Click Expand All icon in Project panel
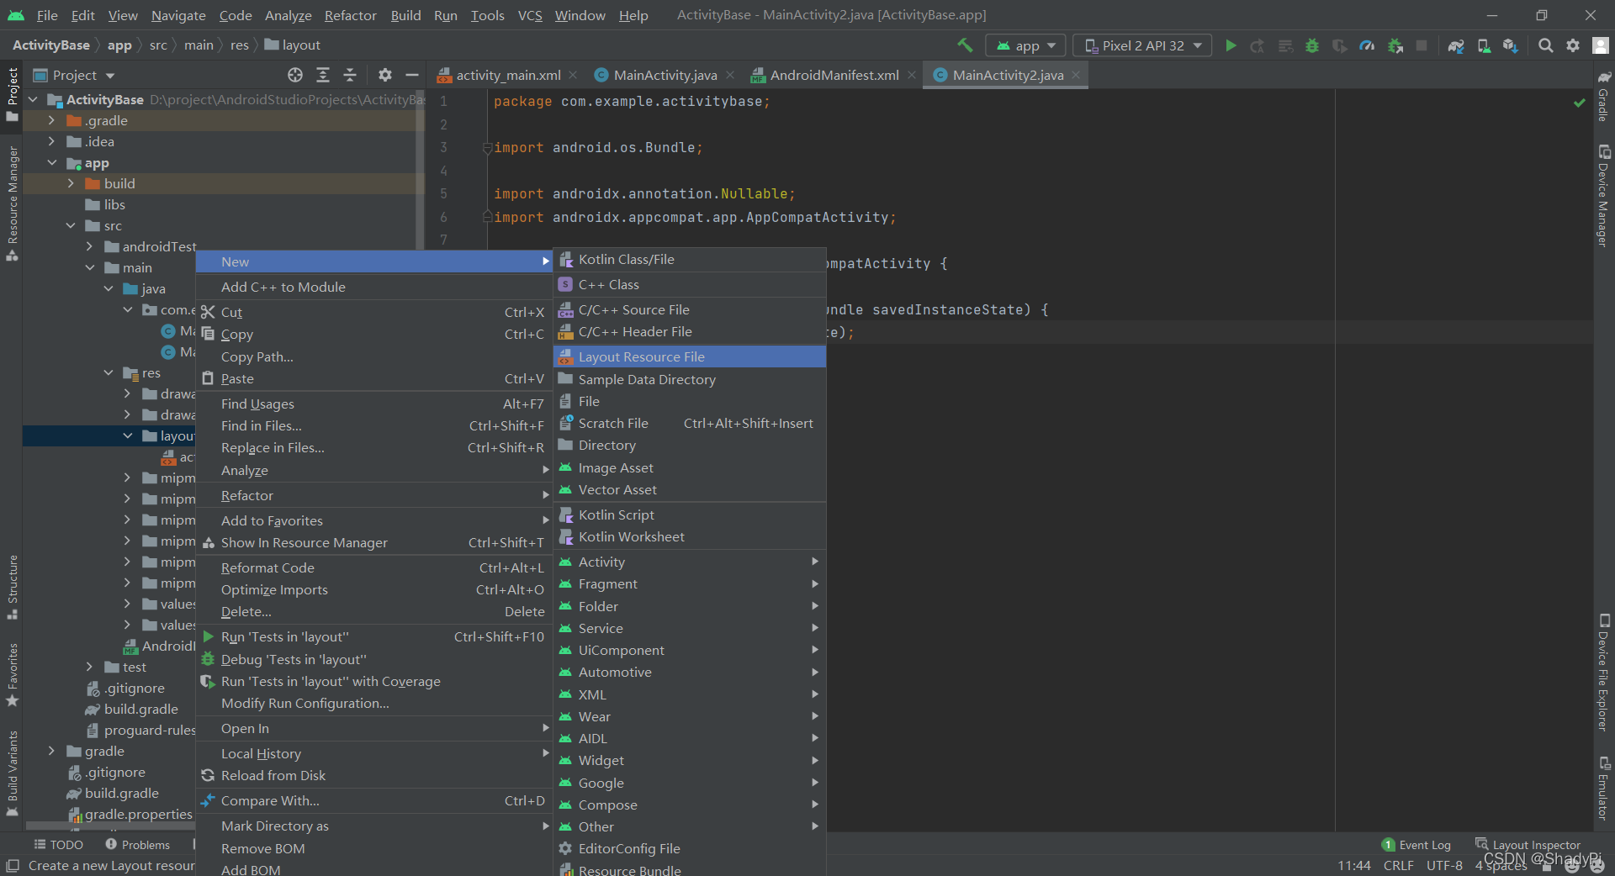The image size is (1615, 876). pyautogui.click(x=323, y=75)
